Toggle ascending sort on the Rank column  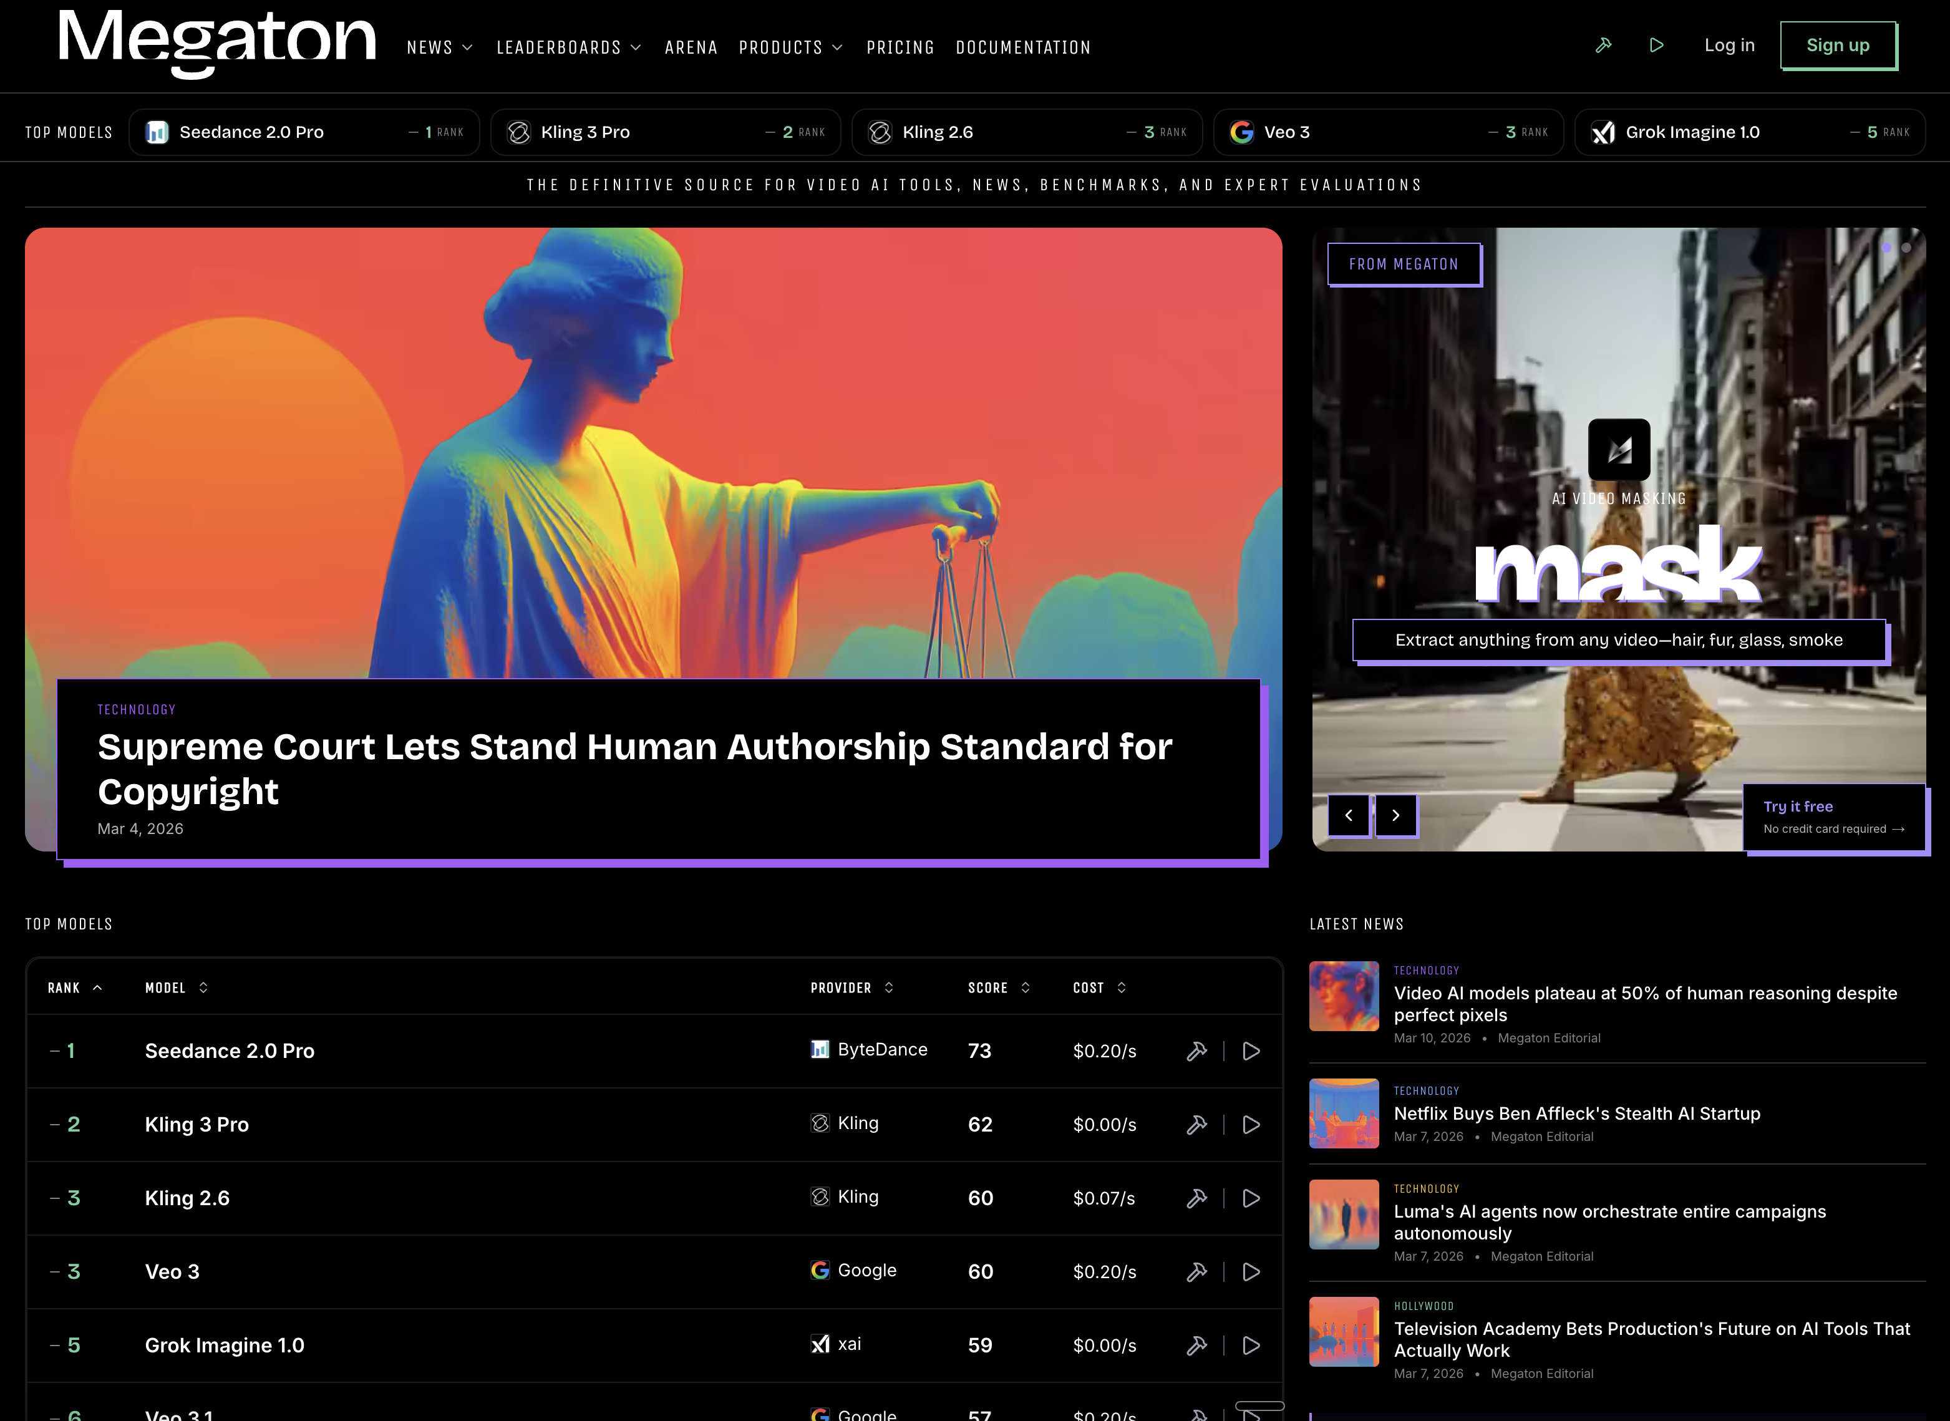pos(96,987)
